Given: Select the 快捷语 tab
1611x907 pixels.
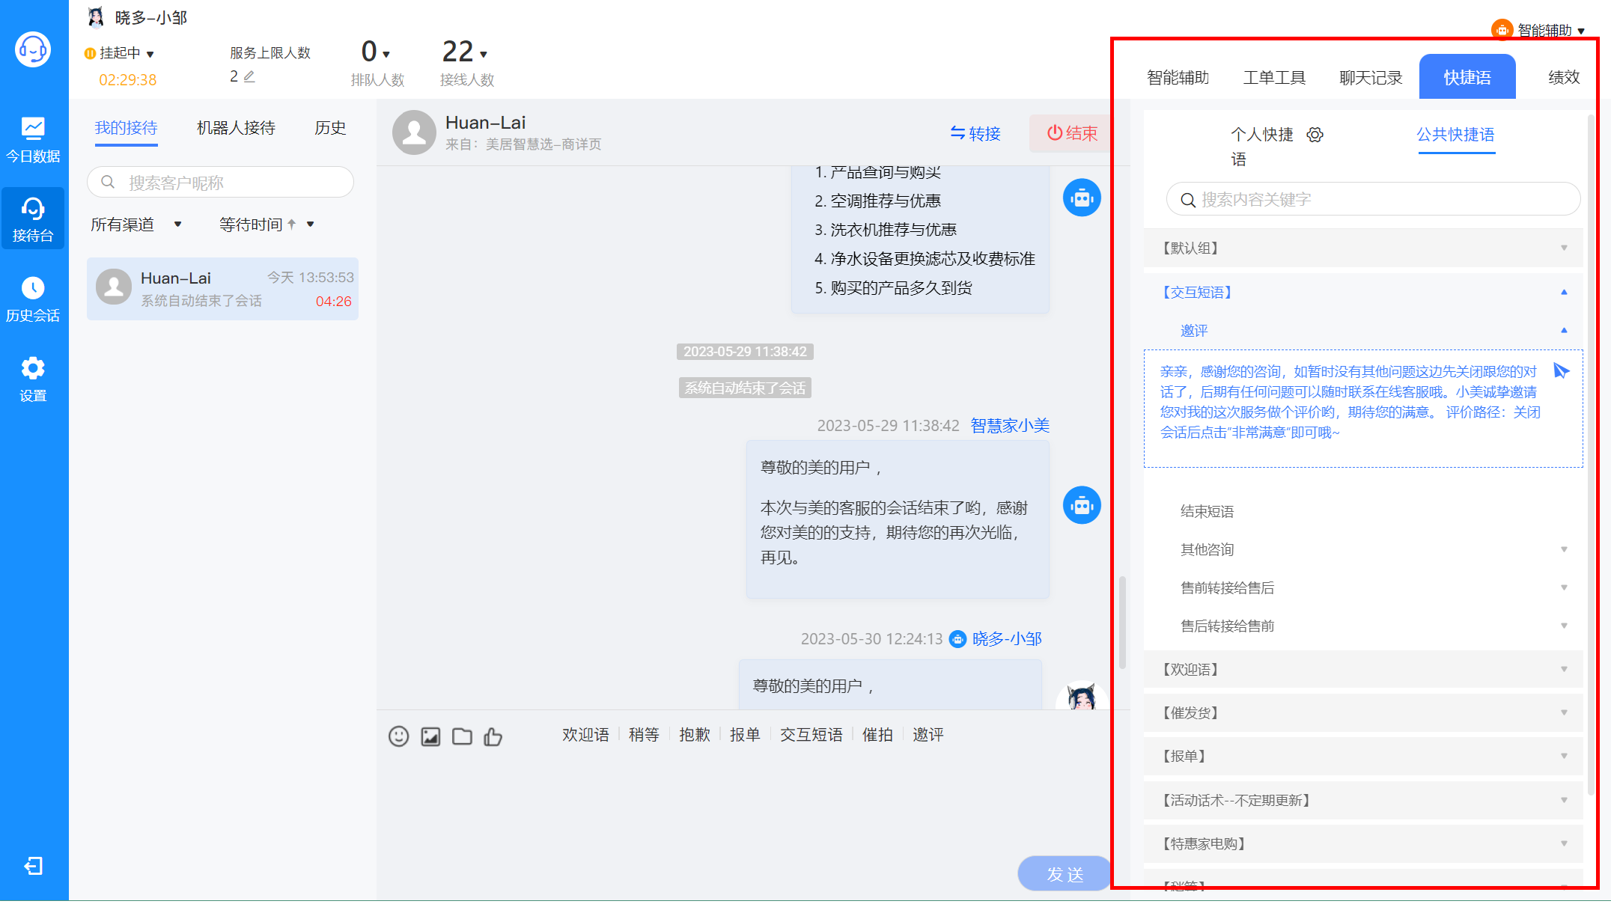Looking at the screenshot, I should (x=1467, y=77).
